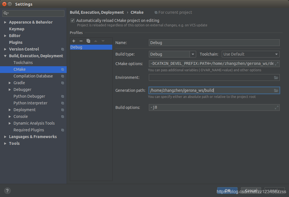Toggle automatically reload CMake project checkbox

tap(73, 20)
